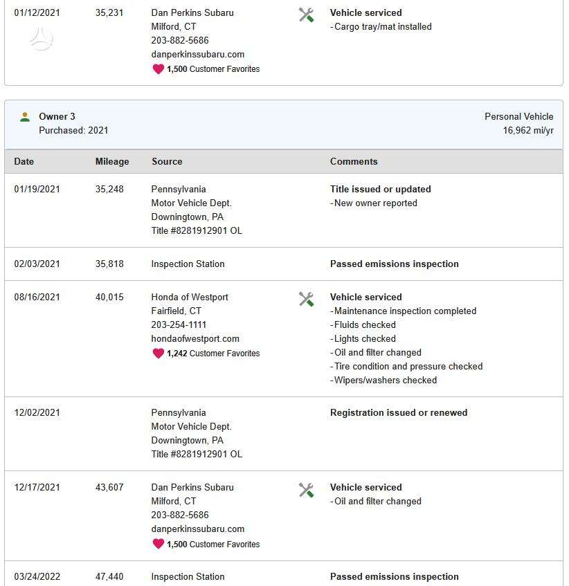The height and width of the screenshot is (586, 569).
Task: Click the faint watermark logo under 01/12/2021
Action: 41,39
